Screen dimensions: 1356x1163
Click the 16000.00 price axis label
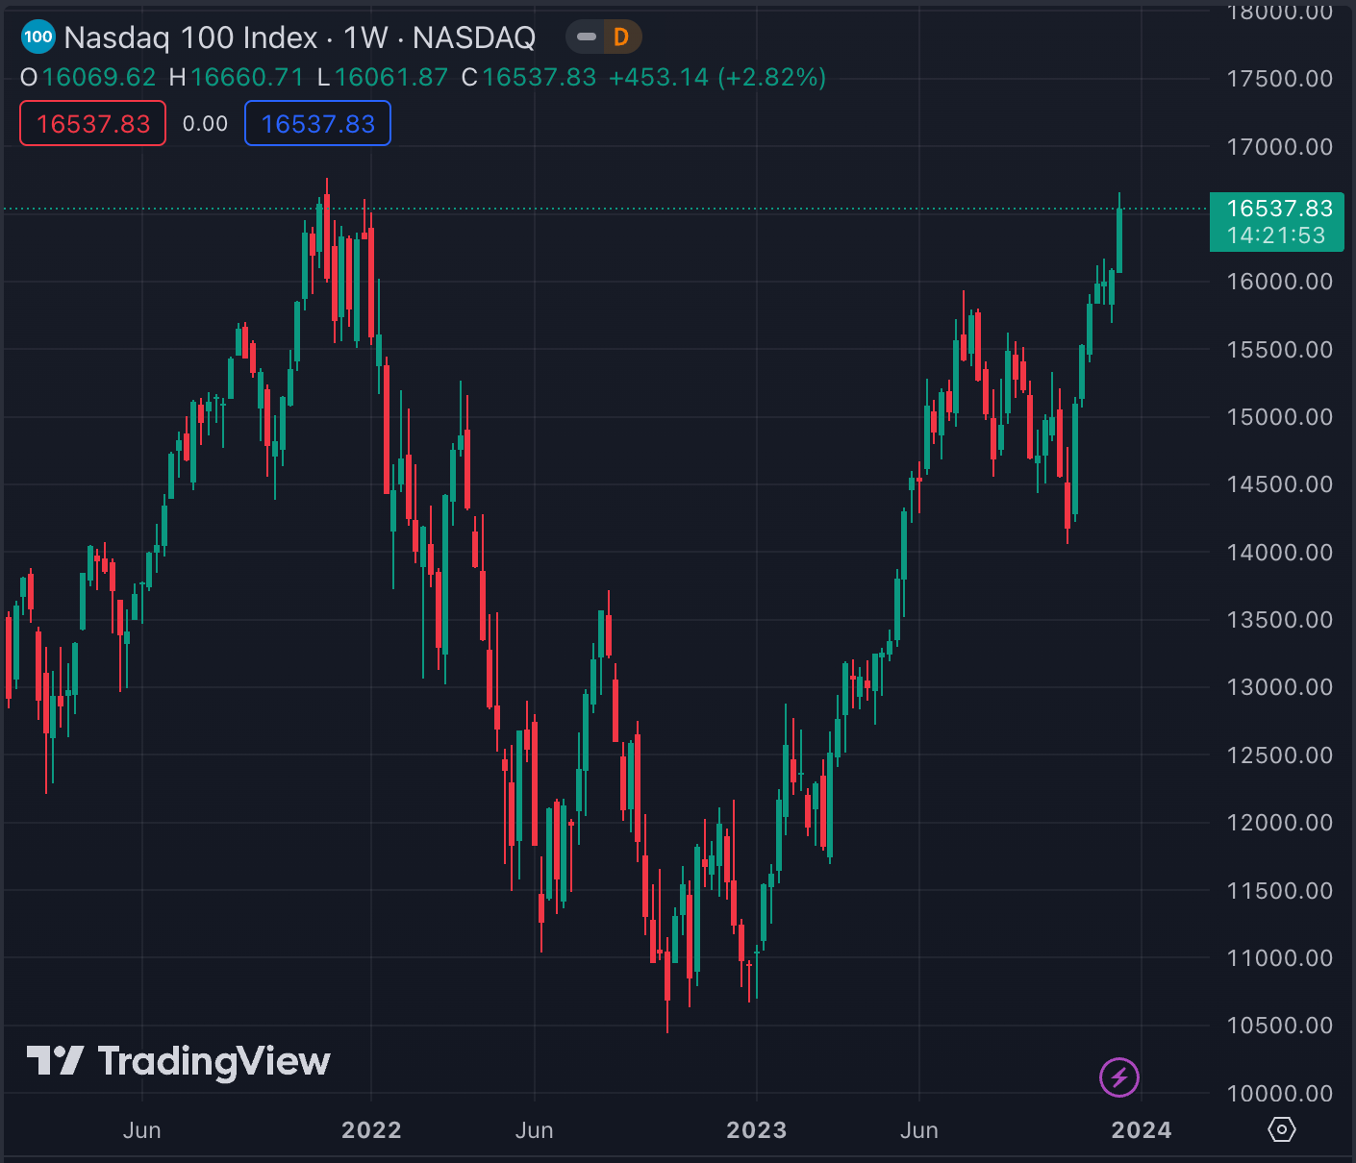[x=1280, y=282]
